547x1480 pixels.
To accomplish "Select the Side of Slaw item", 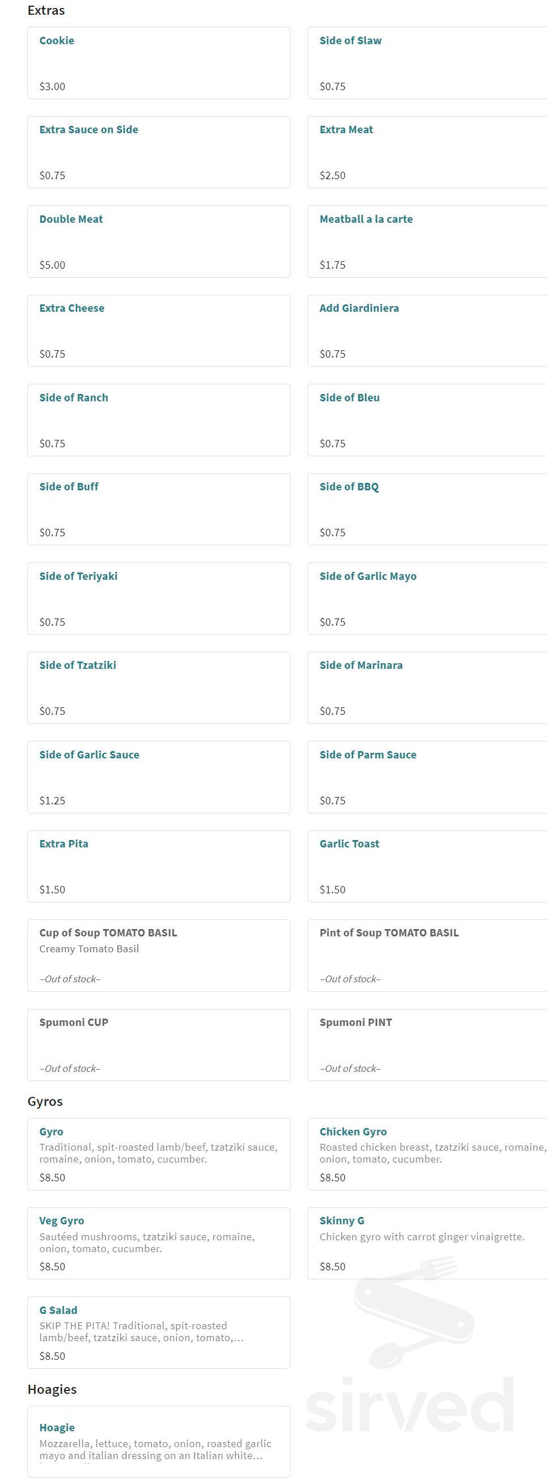I will 427,62.
